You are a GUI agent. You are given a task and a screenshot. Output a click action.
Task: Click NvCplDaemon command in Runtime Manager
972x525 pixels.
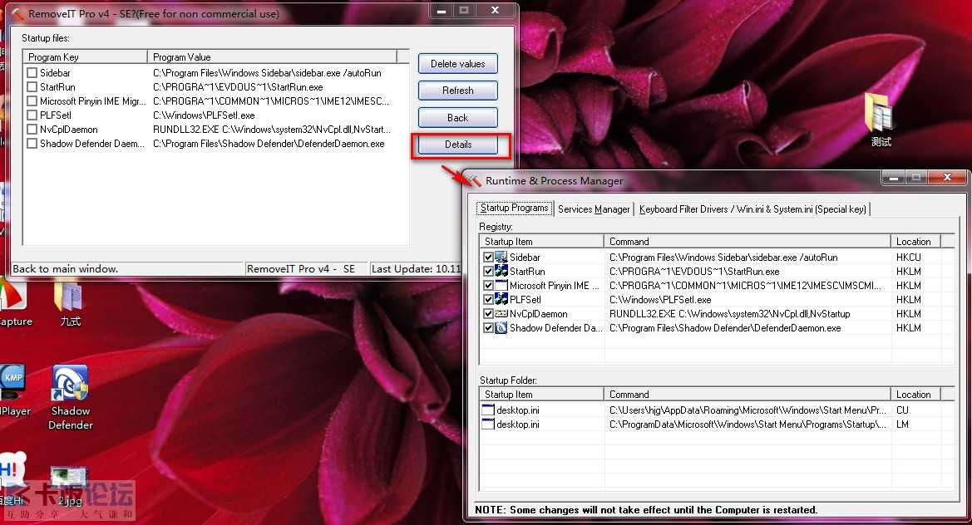point(729,314)
